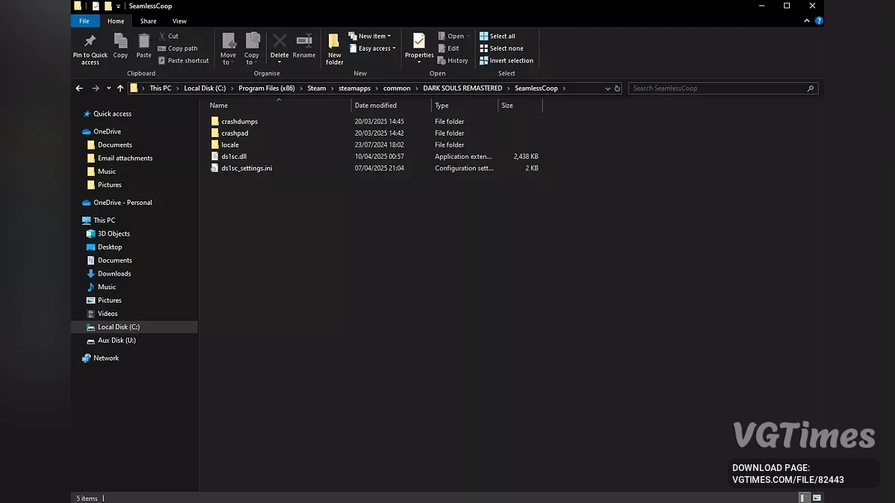Screen dimensions: 895x503
Task: Open Properties from the ribbon
Action: point(419,42)
